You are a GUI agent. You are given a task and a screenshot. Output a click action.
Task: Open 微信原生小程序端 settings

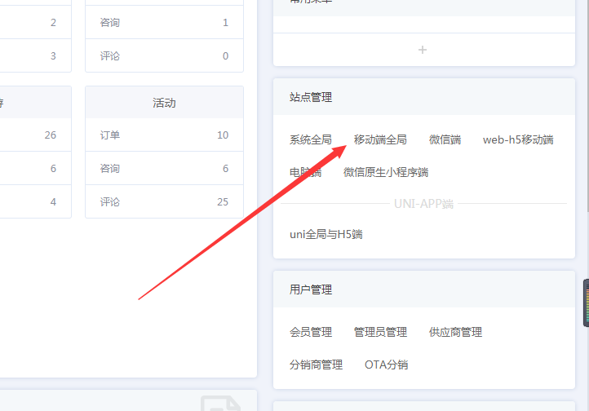(386, 172)
